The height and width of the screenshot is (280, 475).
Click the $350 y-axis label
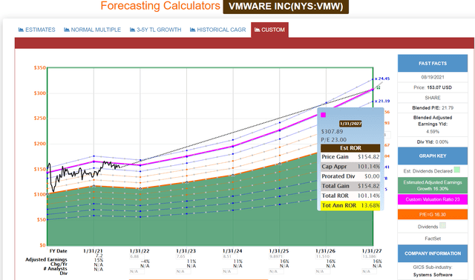[39, 67]
